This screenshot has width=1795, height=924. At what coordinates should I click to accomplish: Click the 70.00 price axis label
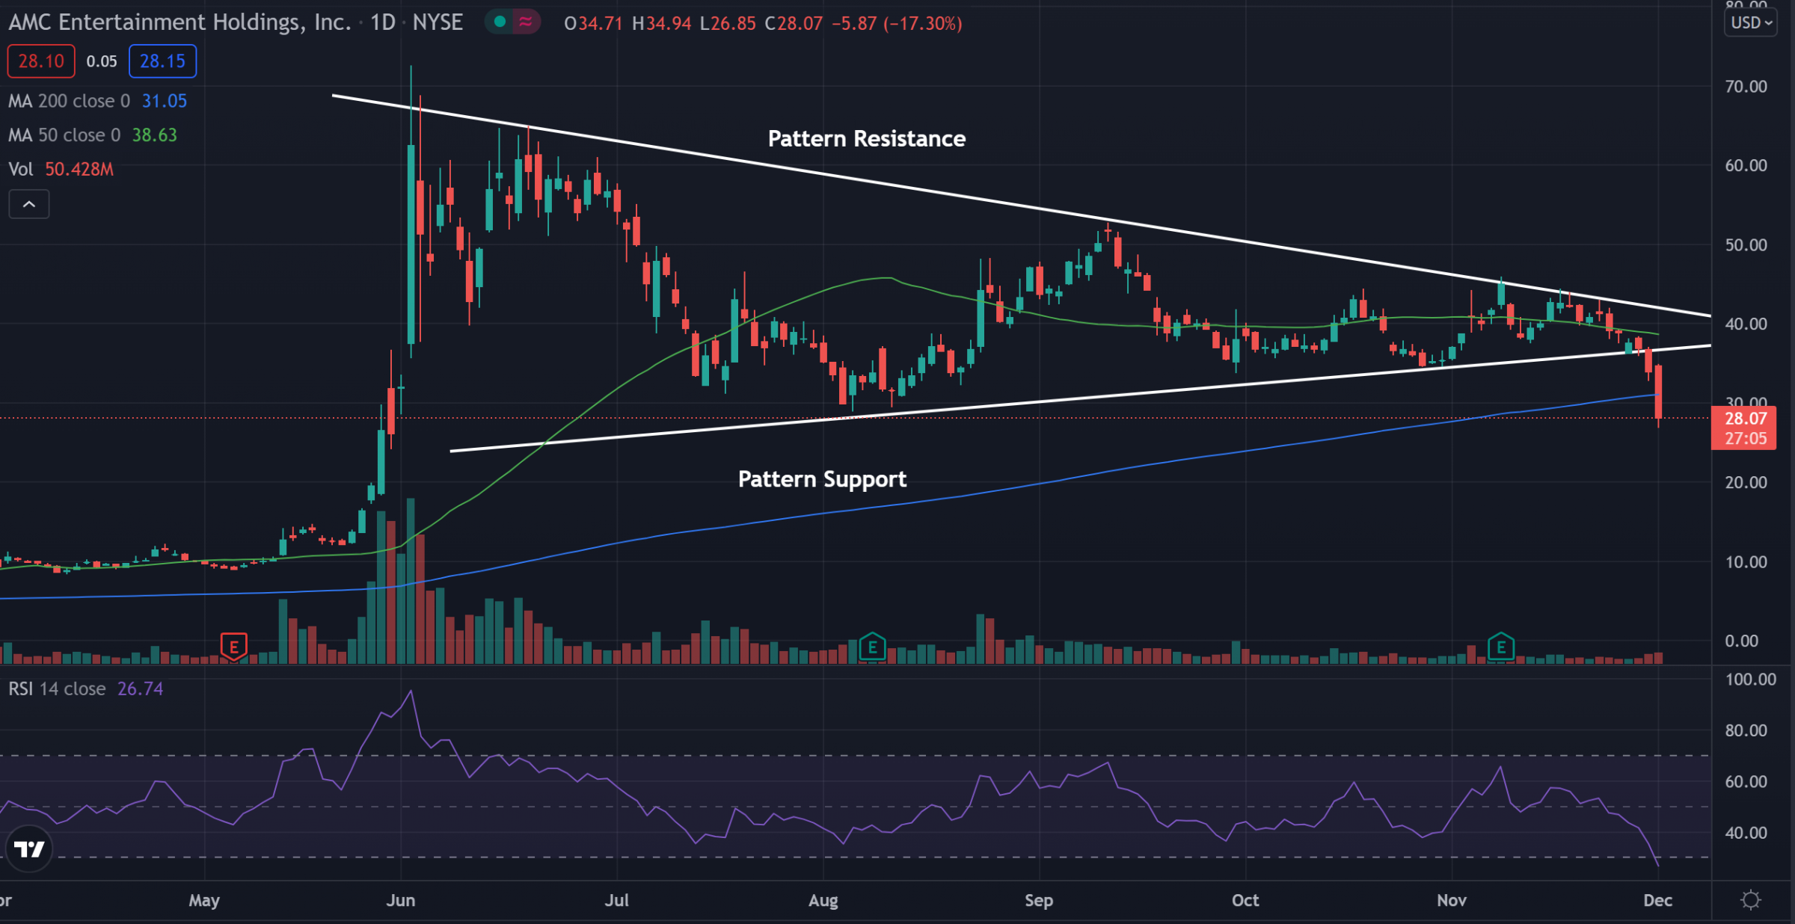tap(1746, 87)
